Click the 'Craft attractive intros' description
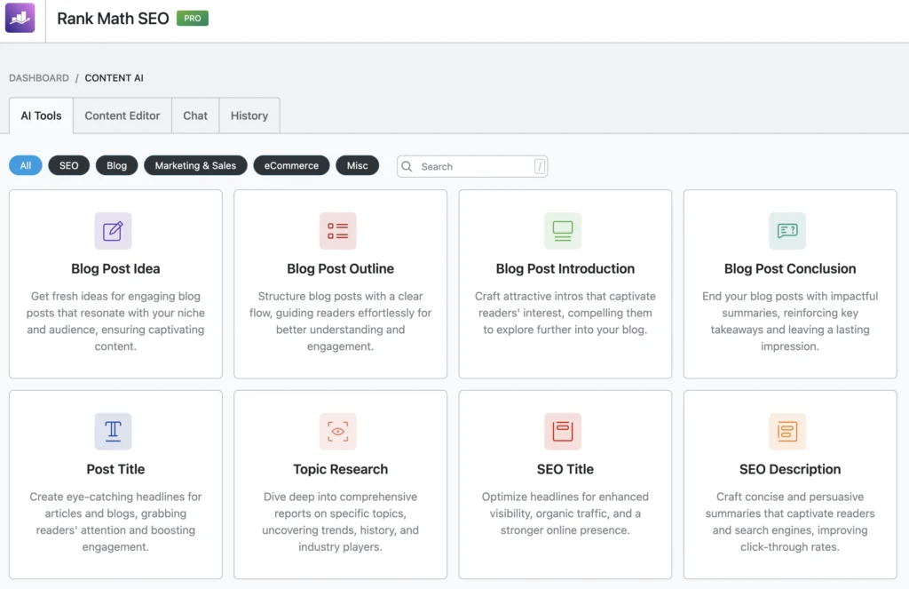The height and width of the screenshot is (589, 909). pyautogui.click(x=565, y=313)
